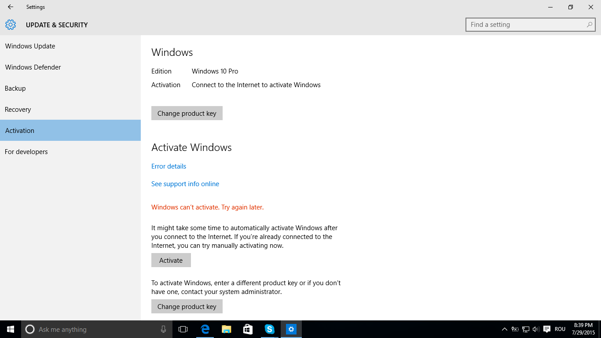Launch Microsoft Edge from the taskbar

tap(205, 329)
